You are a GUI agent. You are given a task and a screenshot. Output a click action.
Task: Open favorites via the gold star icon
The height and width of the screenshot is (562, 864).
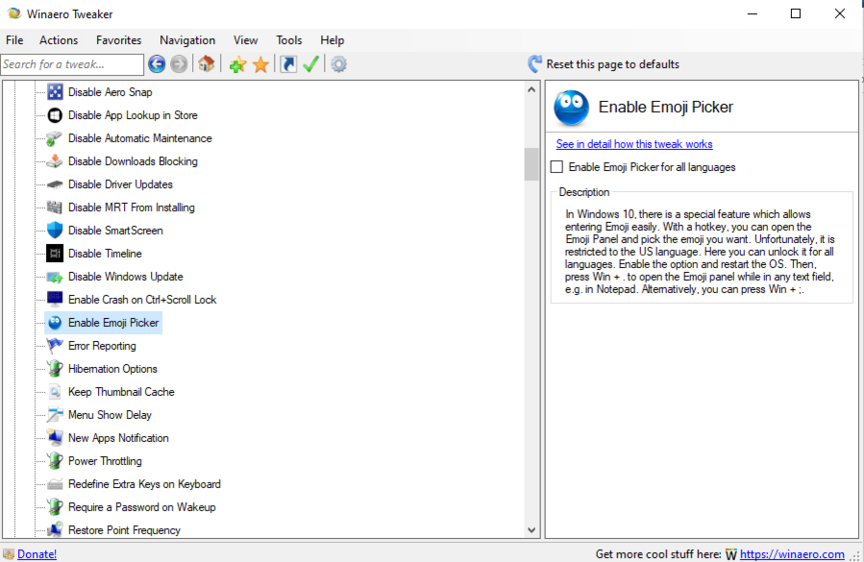tap(260, 64)
